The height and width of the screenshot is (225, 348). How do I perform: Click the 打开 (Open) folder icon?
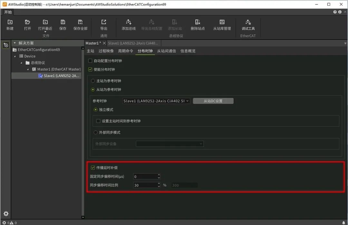(27, 22)
